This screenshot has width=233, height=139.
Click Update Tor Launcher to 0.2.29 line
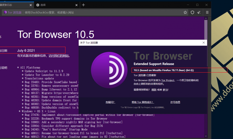(x=45, y=75)
